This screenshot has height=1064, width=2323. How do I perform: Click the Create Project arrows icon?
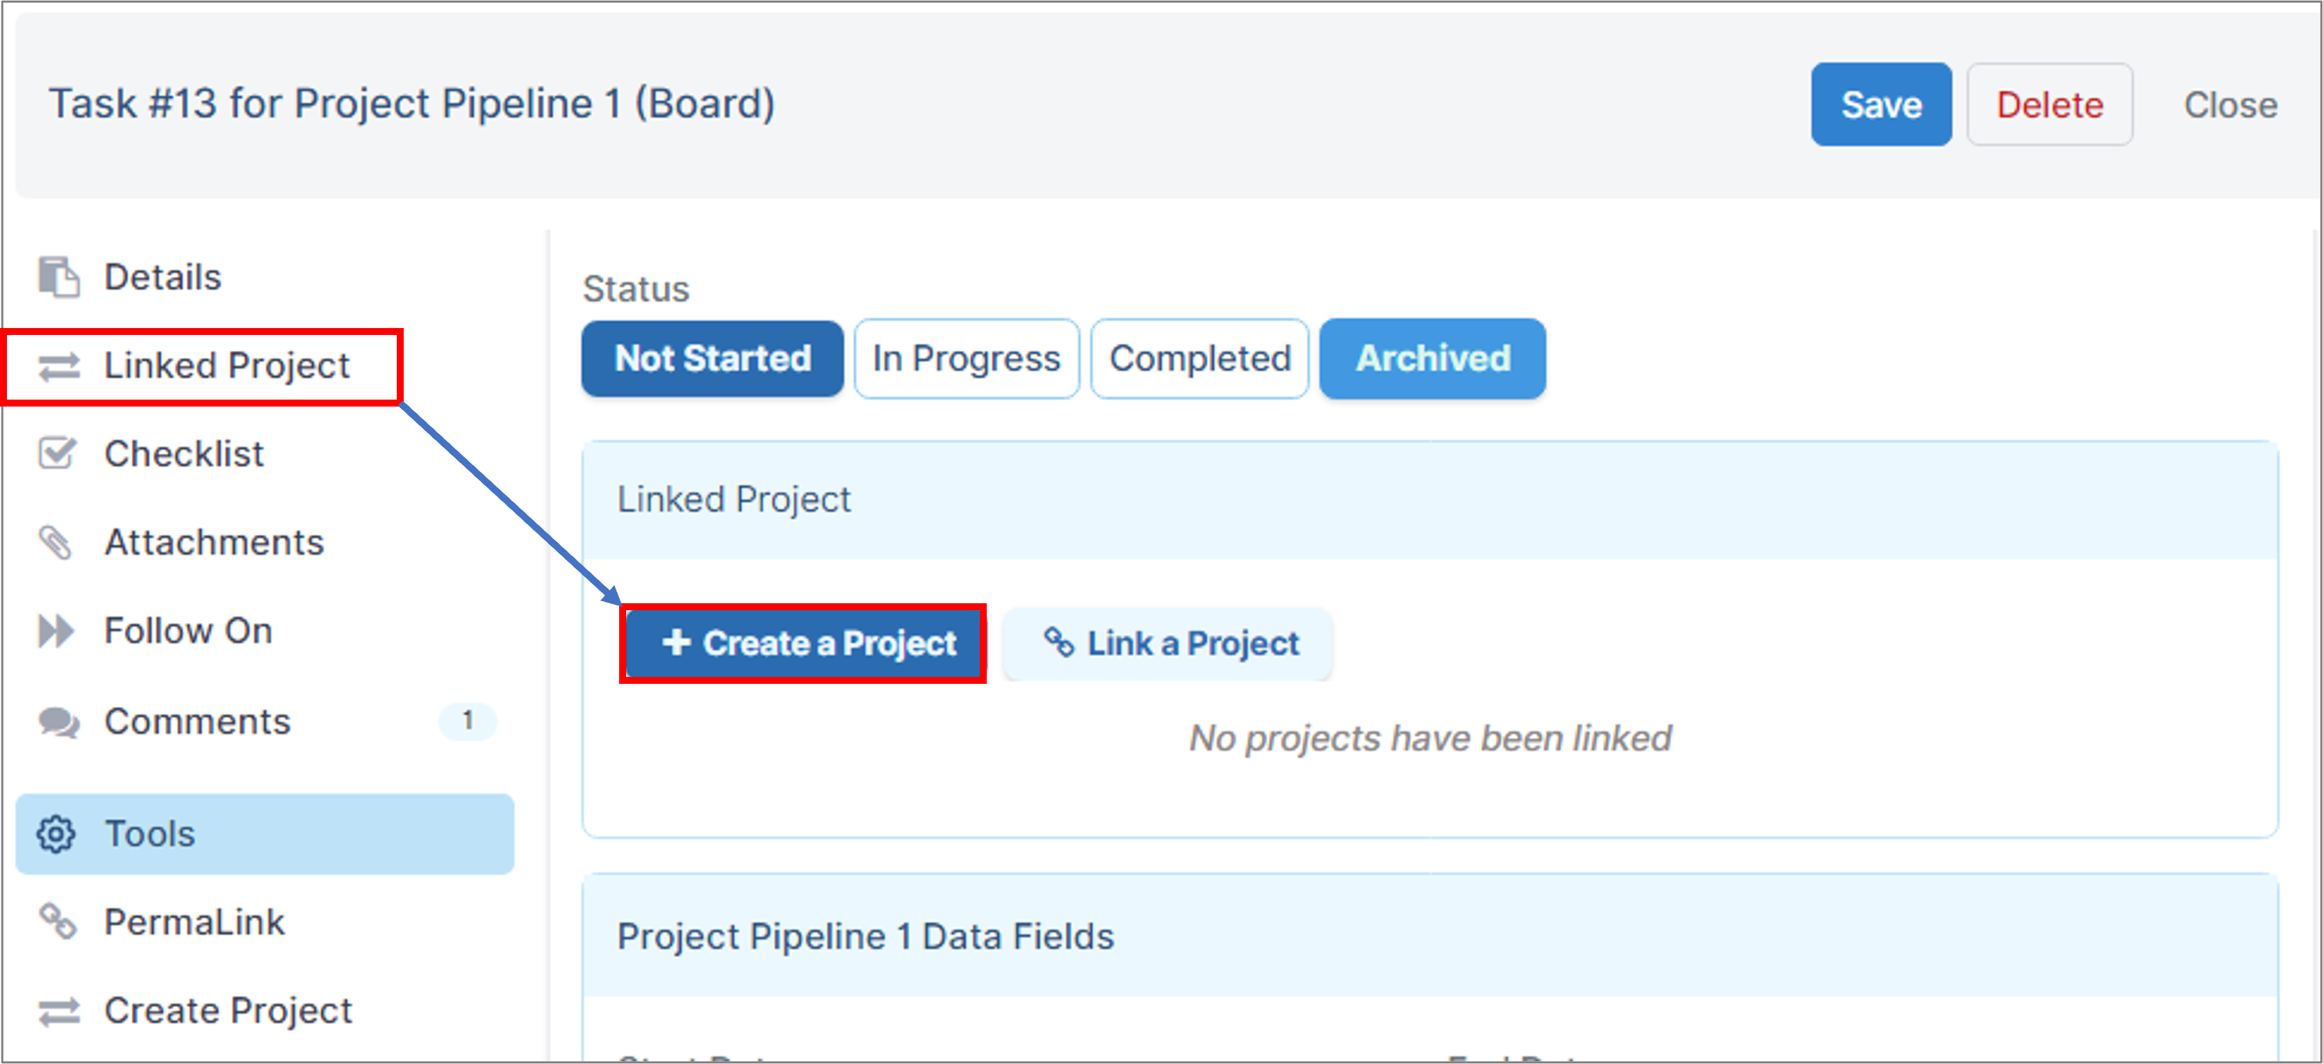click(58, 1010)
